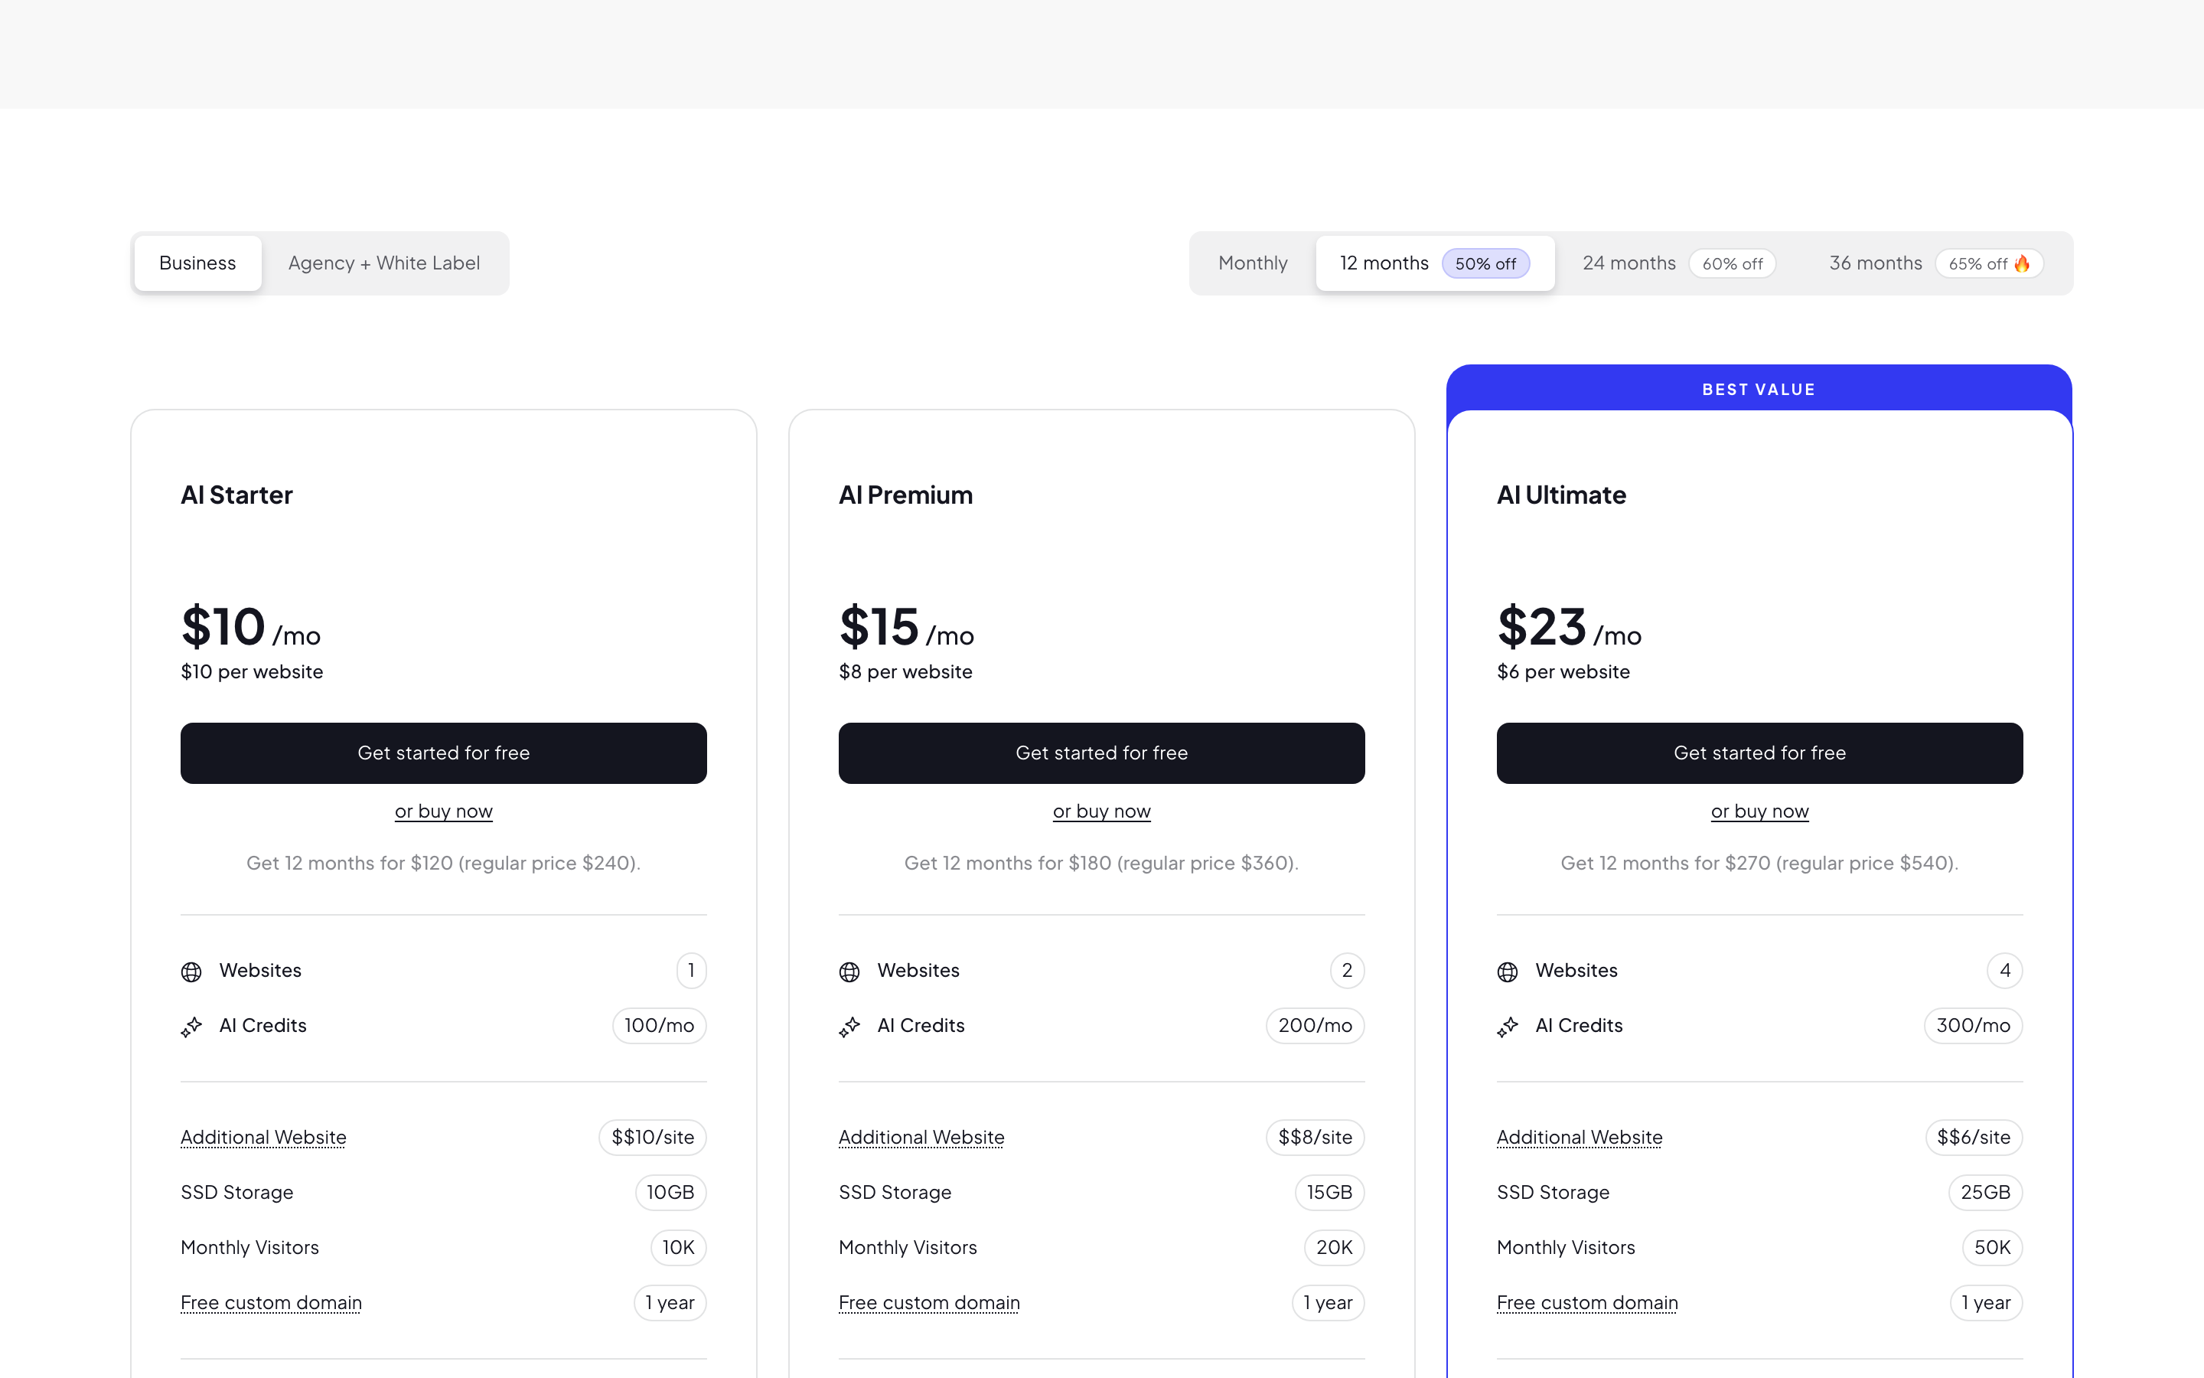Click the AI Starter plan title
This screenshot has height=1378, width=2204.
pos(236,495)
